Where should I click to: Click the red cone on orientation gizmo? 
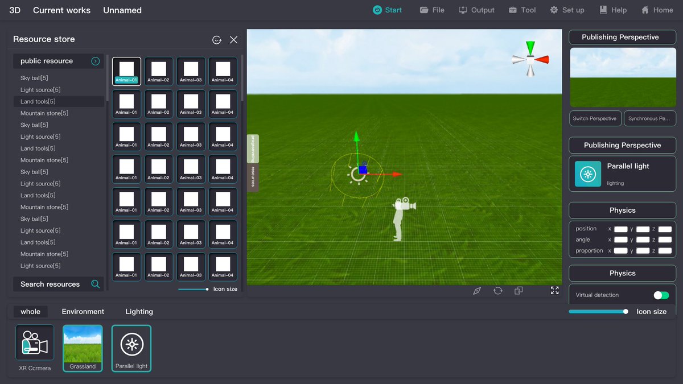541,59
